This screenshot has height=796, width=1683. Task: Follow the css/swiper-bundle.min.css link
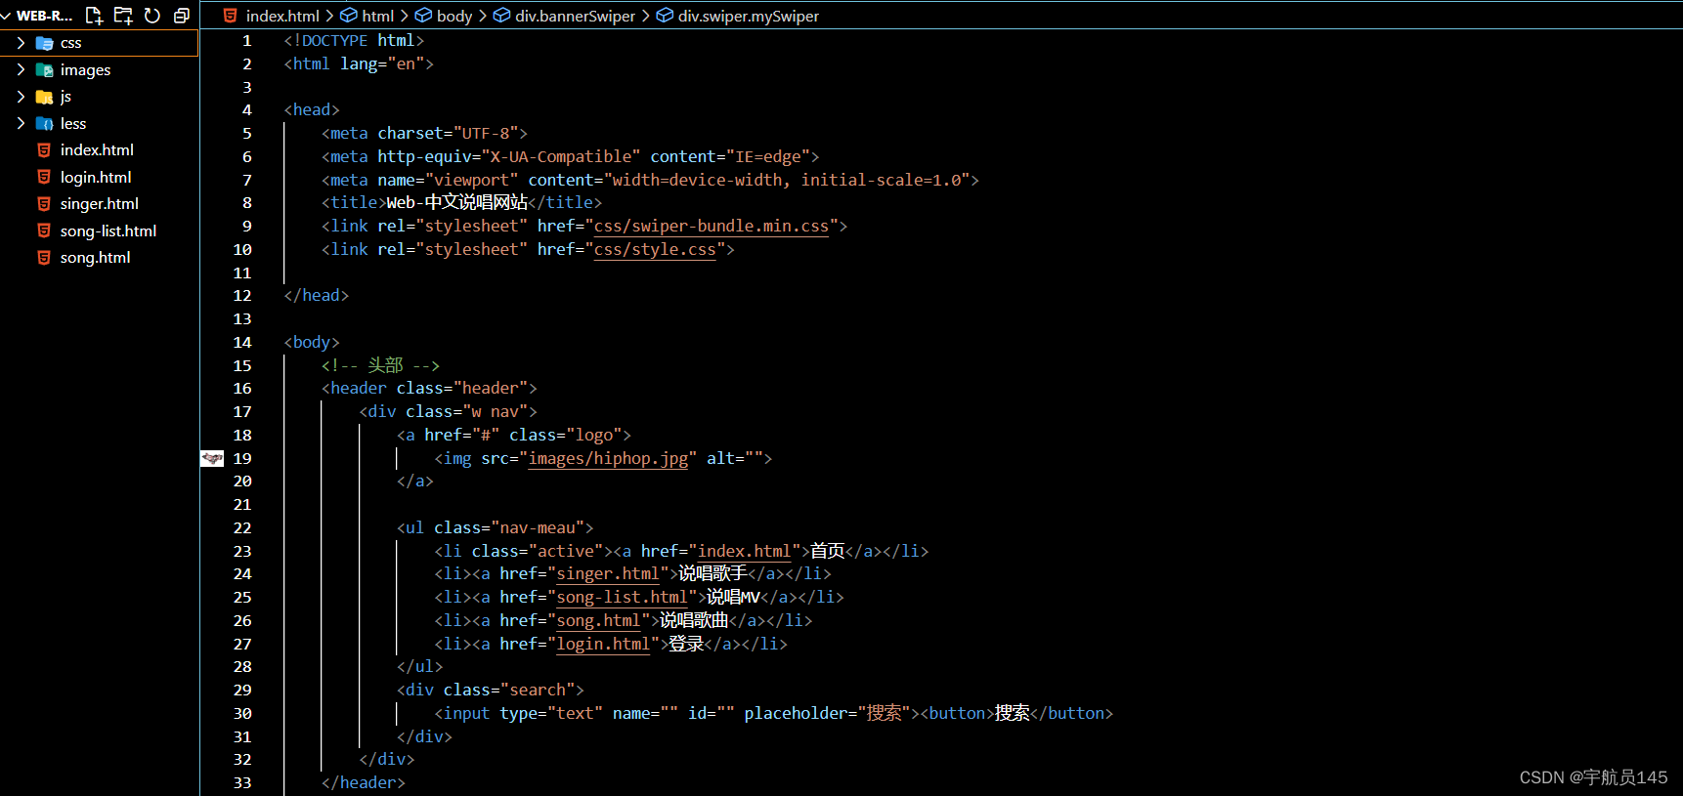coord(712,227)
